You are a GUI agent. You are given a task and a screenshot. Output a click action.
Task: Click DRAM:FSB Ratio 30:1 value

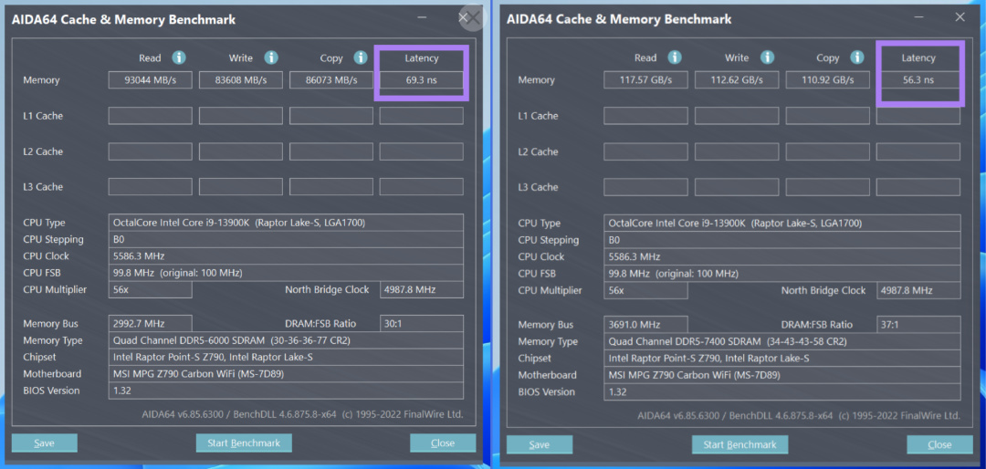click(421, 324)
